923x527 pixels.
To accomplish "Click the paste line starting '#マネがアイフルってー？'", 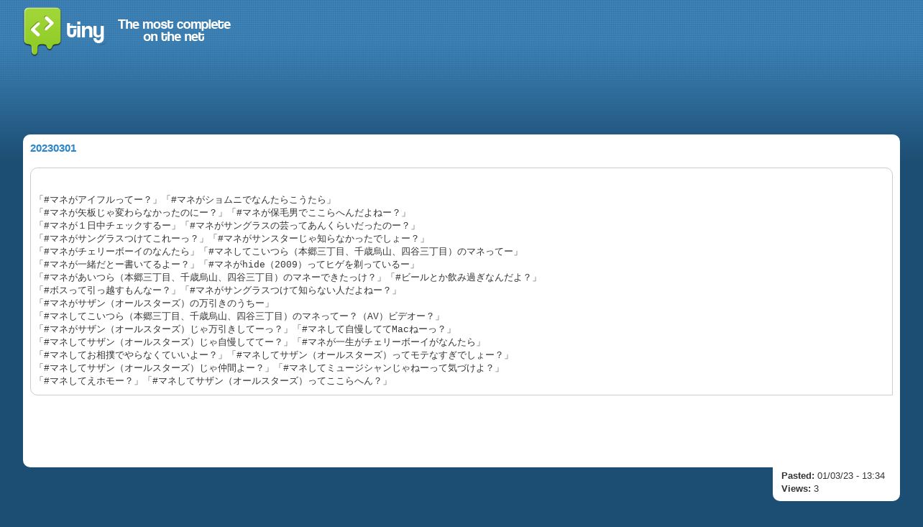I will tap(184, 200).
